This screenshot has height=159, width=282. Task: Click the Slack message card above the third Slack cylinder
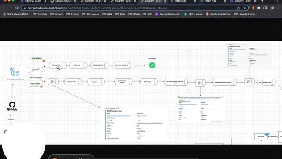pos(249,55)
